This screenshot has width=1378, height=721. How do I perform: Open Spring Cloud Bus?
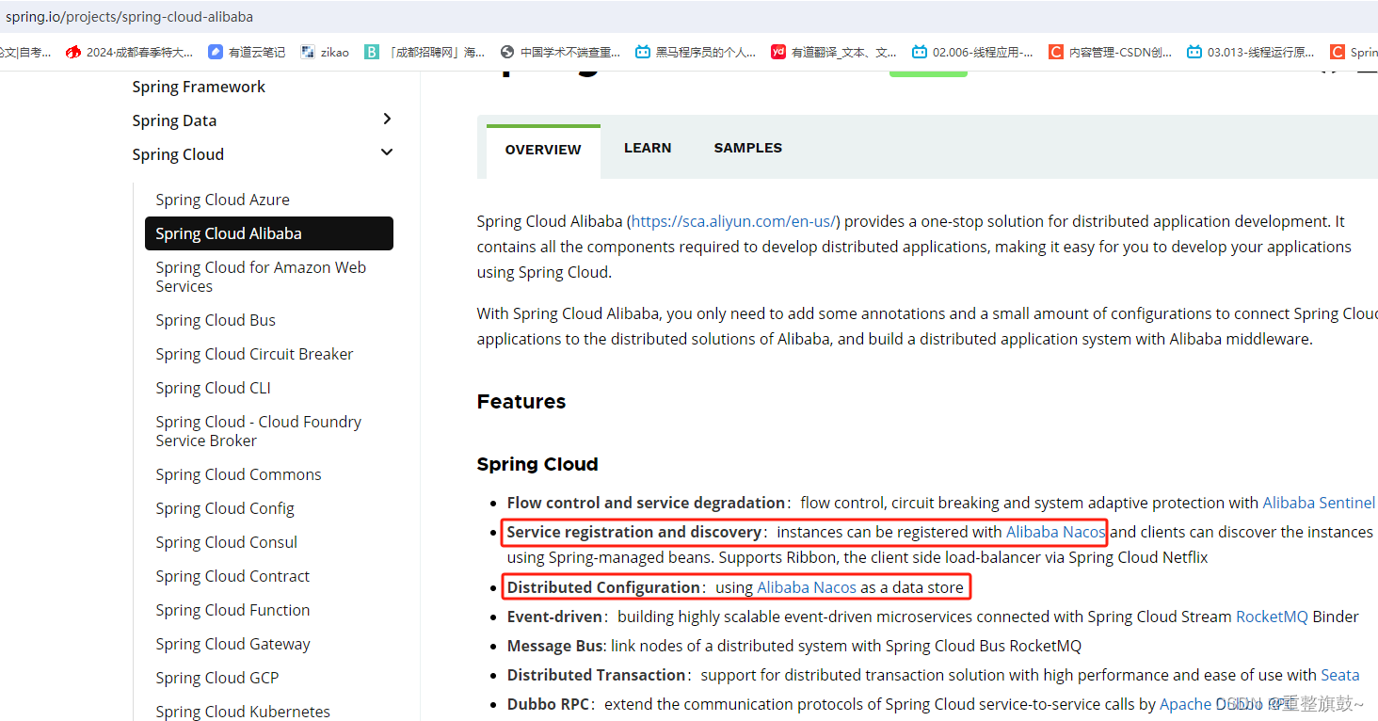click(216, 320)
